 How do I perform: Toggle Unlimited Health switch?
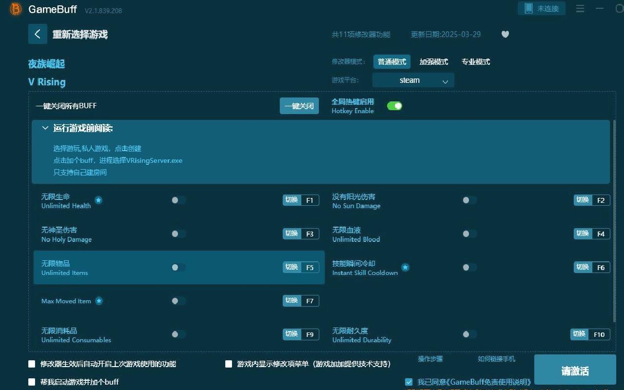click(x=178, y=200)
